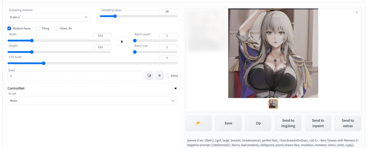The width and height of the screenshot is (368, 148).
Task: Disable Restore faces checkbox
Action: tap(10, 28)
